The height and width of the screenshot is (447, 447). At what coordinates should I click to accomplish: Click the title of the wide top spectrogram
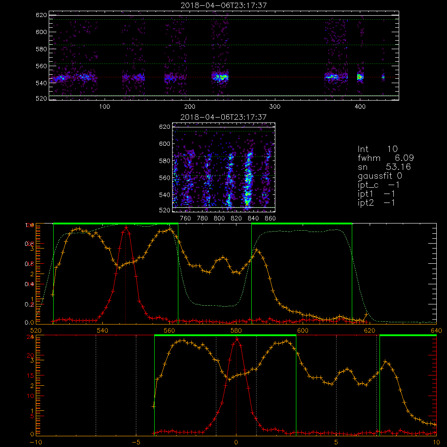(x=224, y=5)
